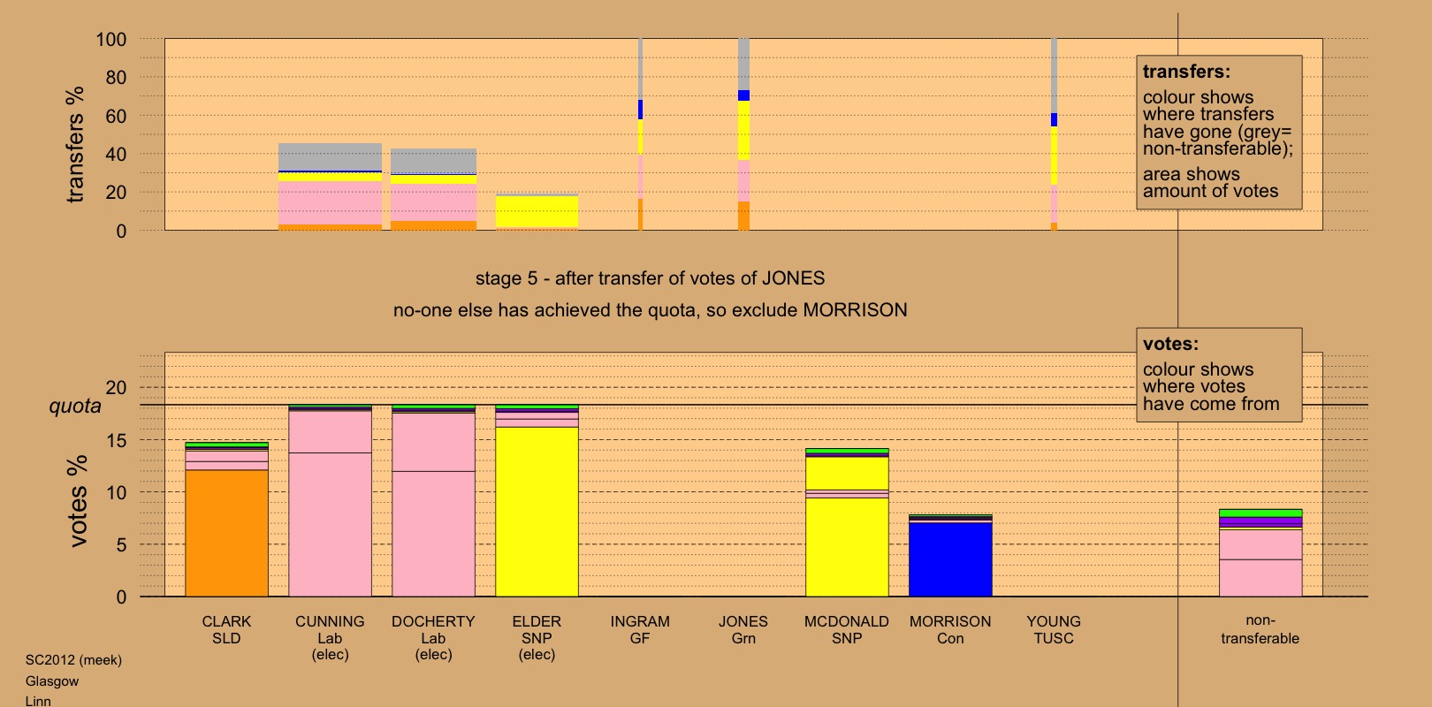Click the JONES transfers column in top chart
The height and width of the screenshot is (707, 1432).
point(743,133)
